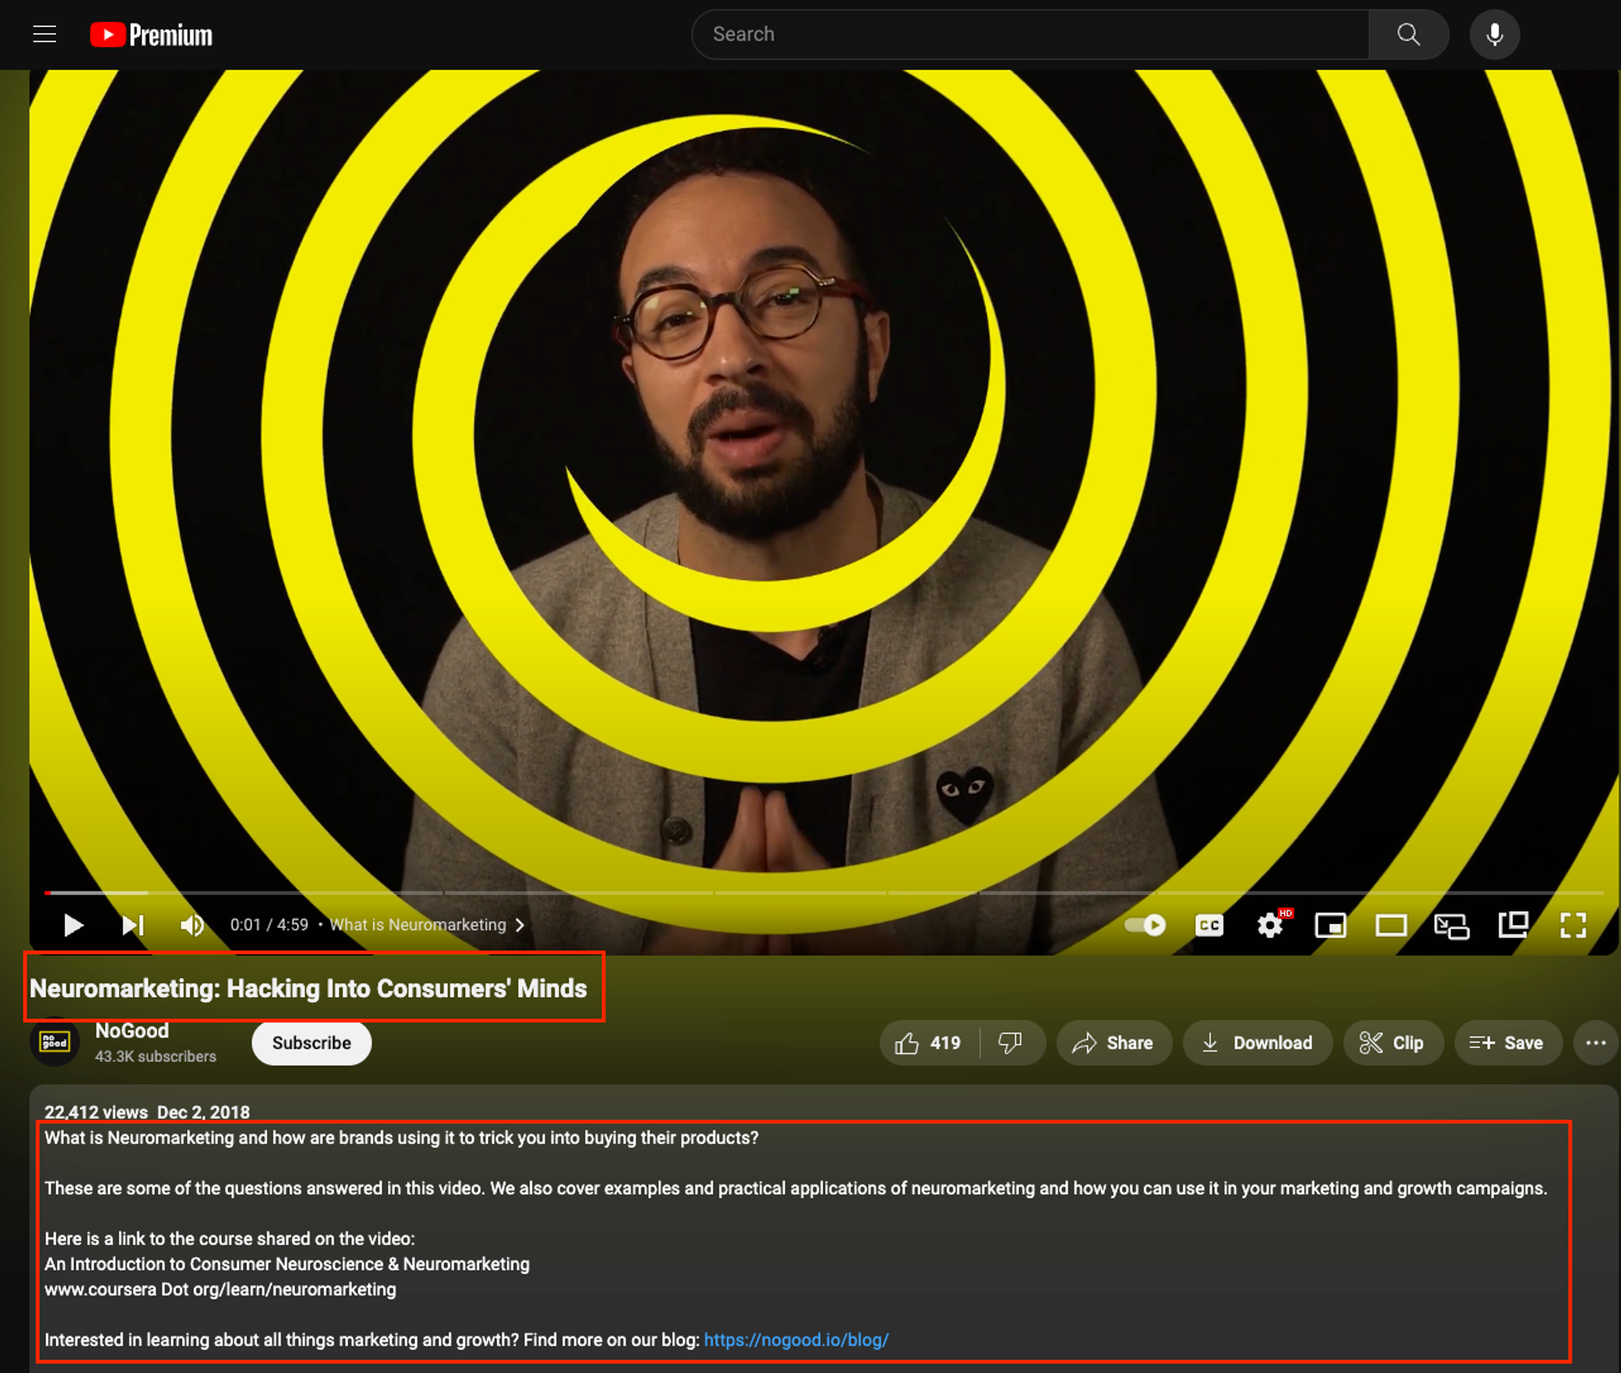The image size is (1621, 1373).
Task: Open the hamburger guide menu
Action: pos(45,34)
